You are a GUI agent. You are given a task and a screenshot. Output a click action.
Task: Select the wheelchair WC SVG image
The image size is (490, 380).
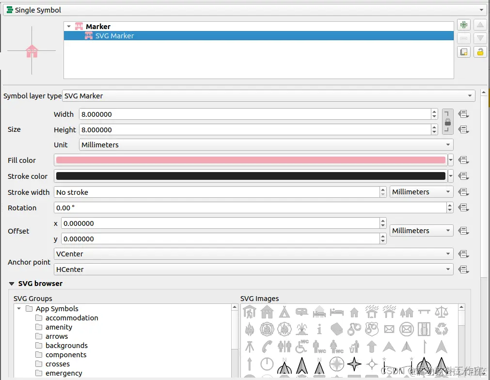pos(302,347)
